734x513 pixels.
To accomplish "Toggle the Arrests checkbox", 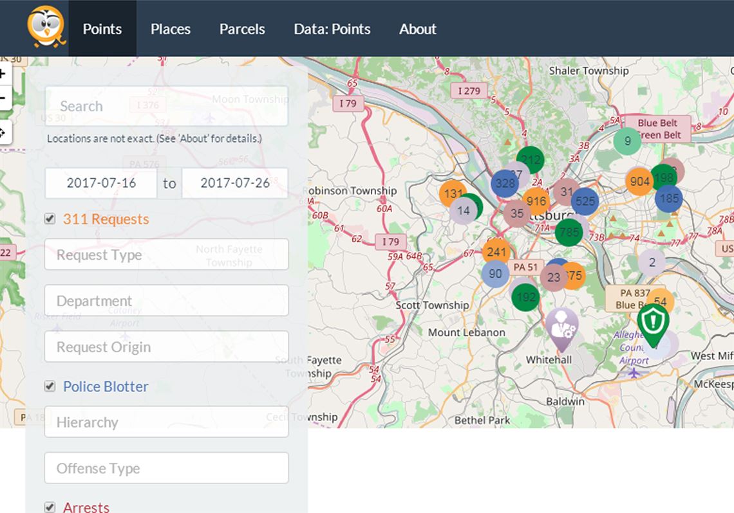I will tap(50, 507).
